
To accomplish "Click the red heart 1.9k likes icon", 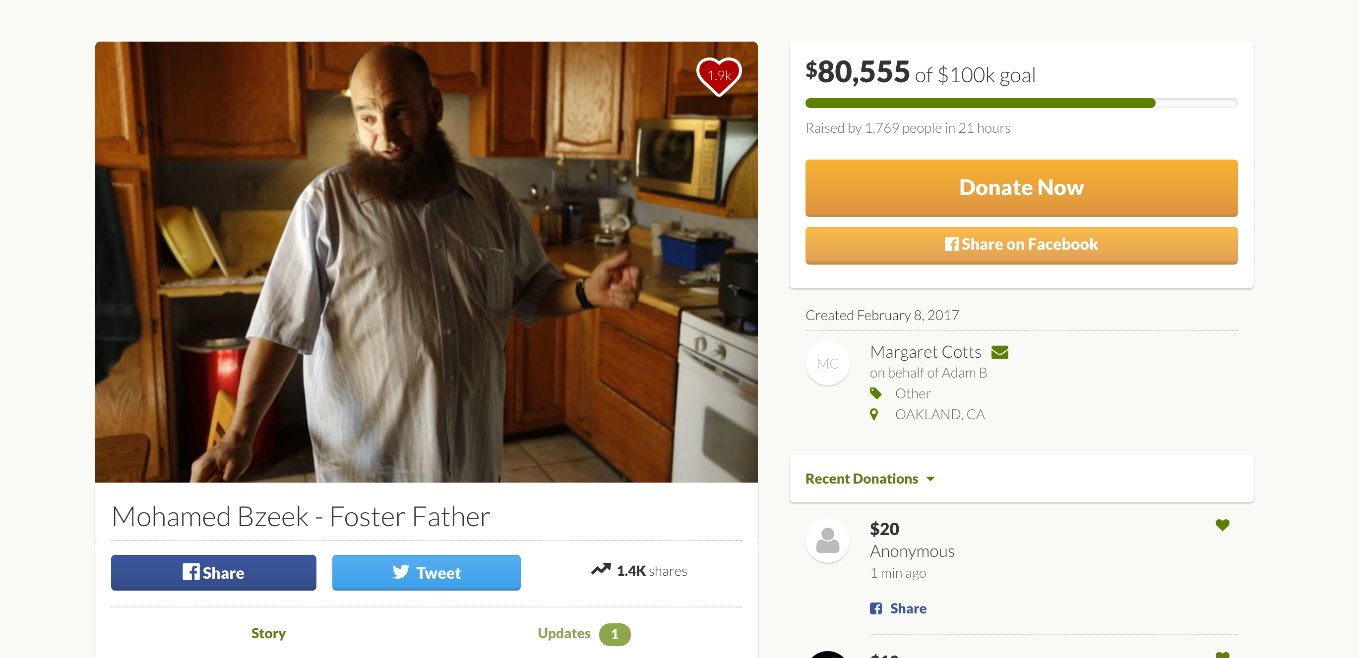I will [x=719, y=76].
